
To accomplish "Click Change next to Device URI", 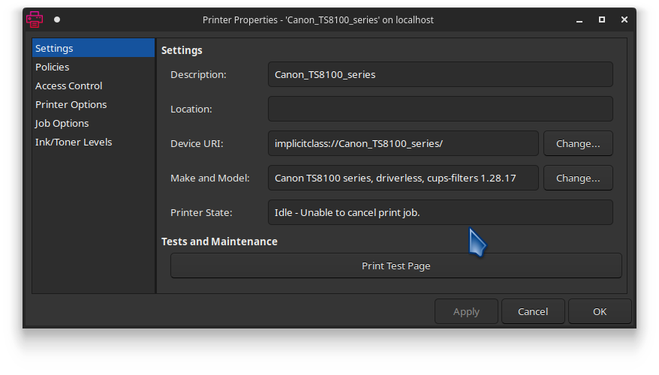I will pos(578,143).
